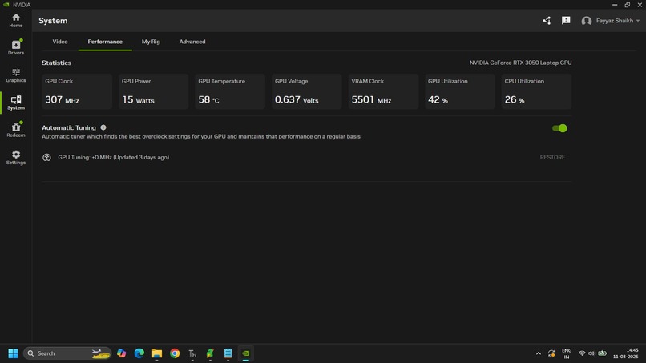Click the share icon in header
646x363 pixels.
[x=547, y=21]
